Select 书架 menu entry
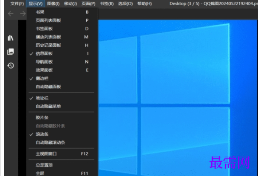This screenshot has height=176, width=258. [x=62, y=12]
